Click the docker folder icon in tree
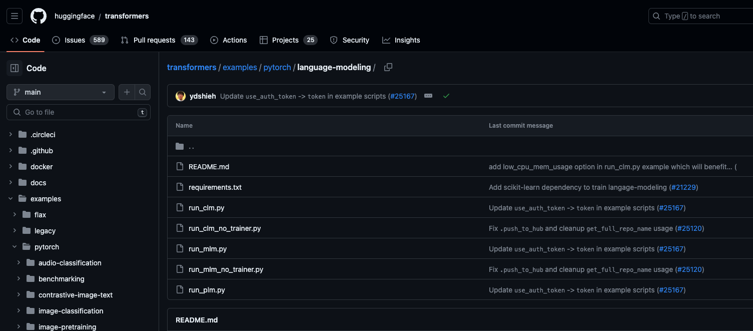Screen dimensions: 753x331 22,167
